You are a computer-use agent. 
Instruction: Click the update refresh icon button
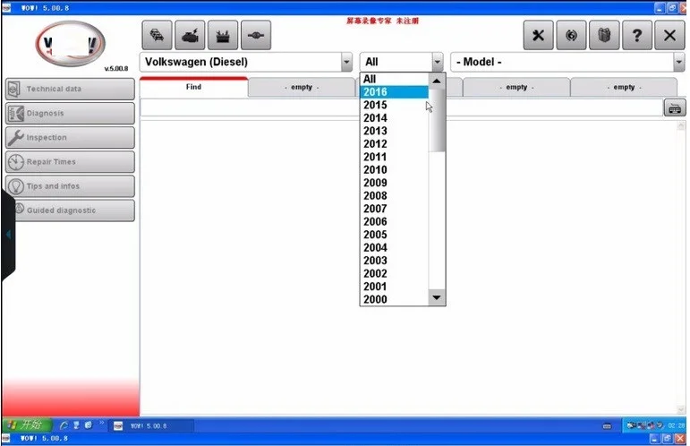[571, 35]
